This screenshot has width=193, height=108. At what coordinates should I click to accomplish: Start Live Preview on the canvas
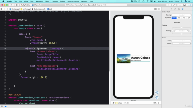click(x=157, y=93)
